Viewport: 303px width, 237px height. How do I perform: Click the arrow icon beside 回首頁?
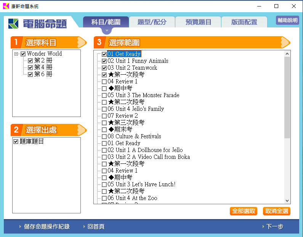84,227
